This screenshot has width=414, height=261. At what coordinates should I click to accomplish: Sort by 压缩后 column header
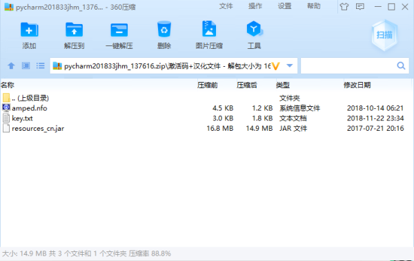point(247,85)
